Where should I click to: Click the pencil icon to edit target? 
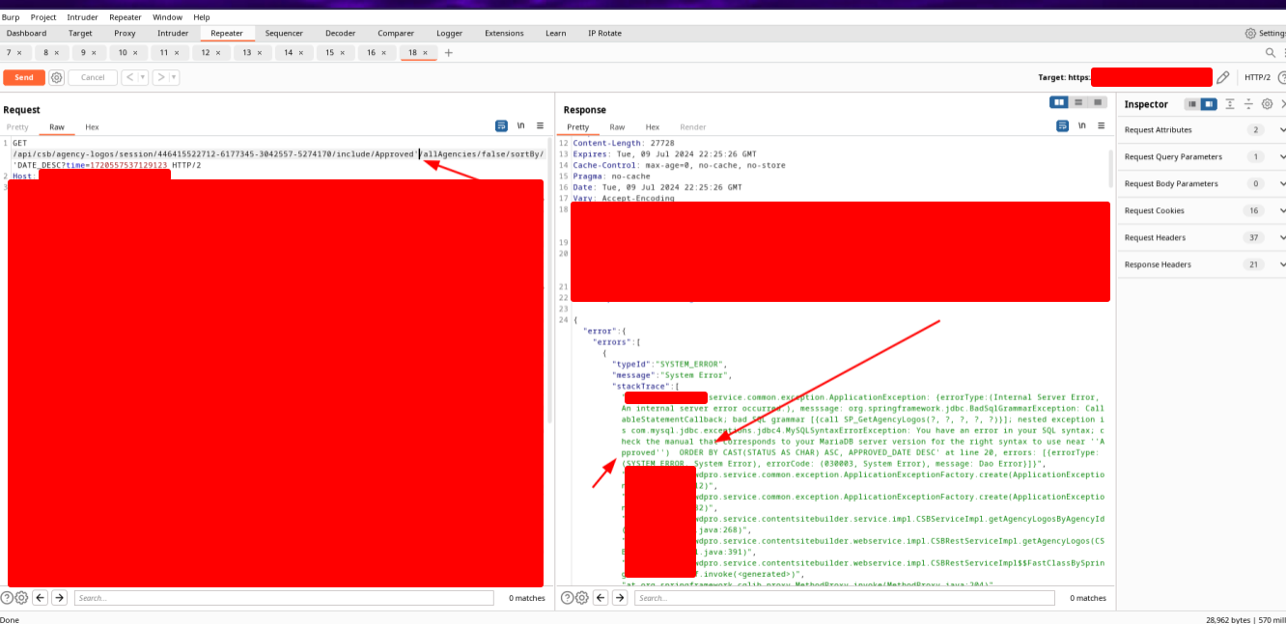1223,77
